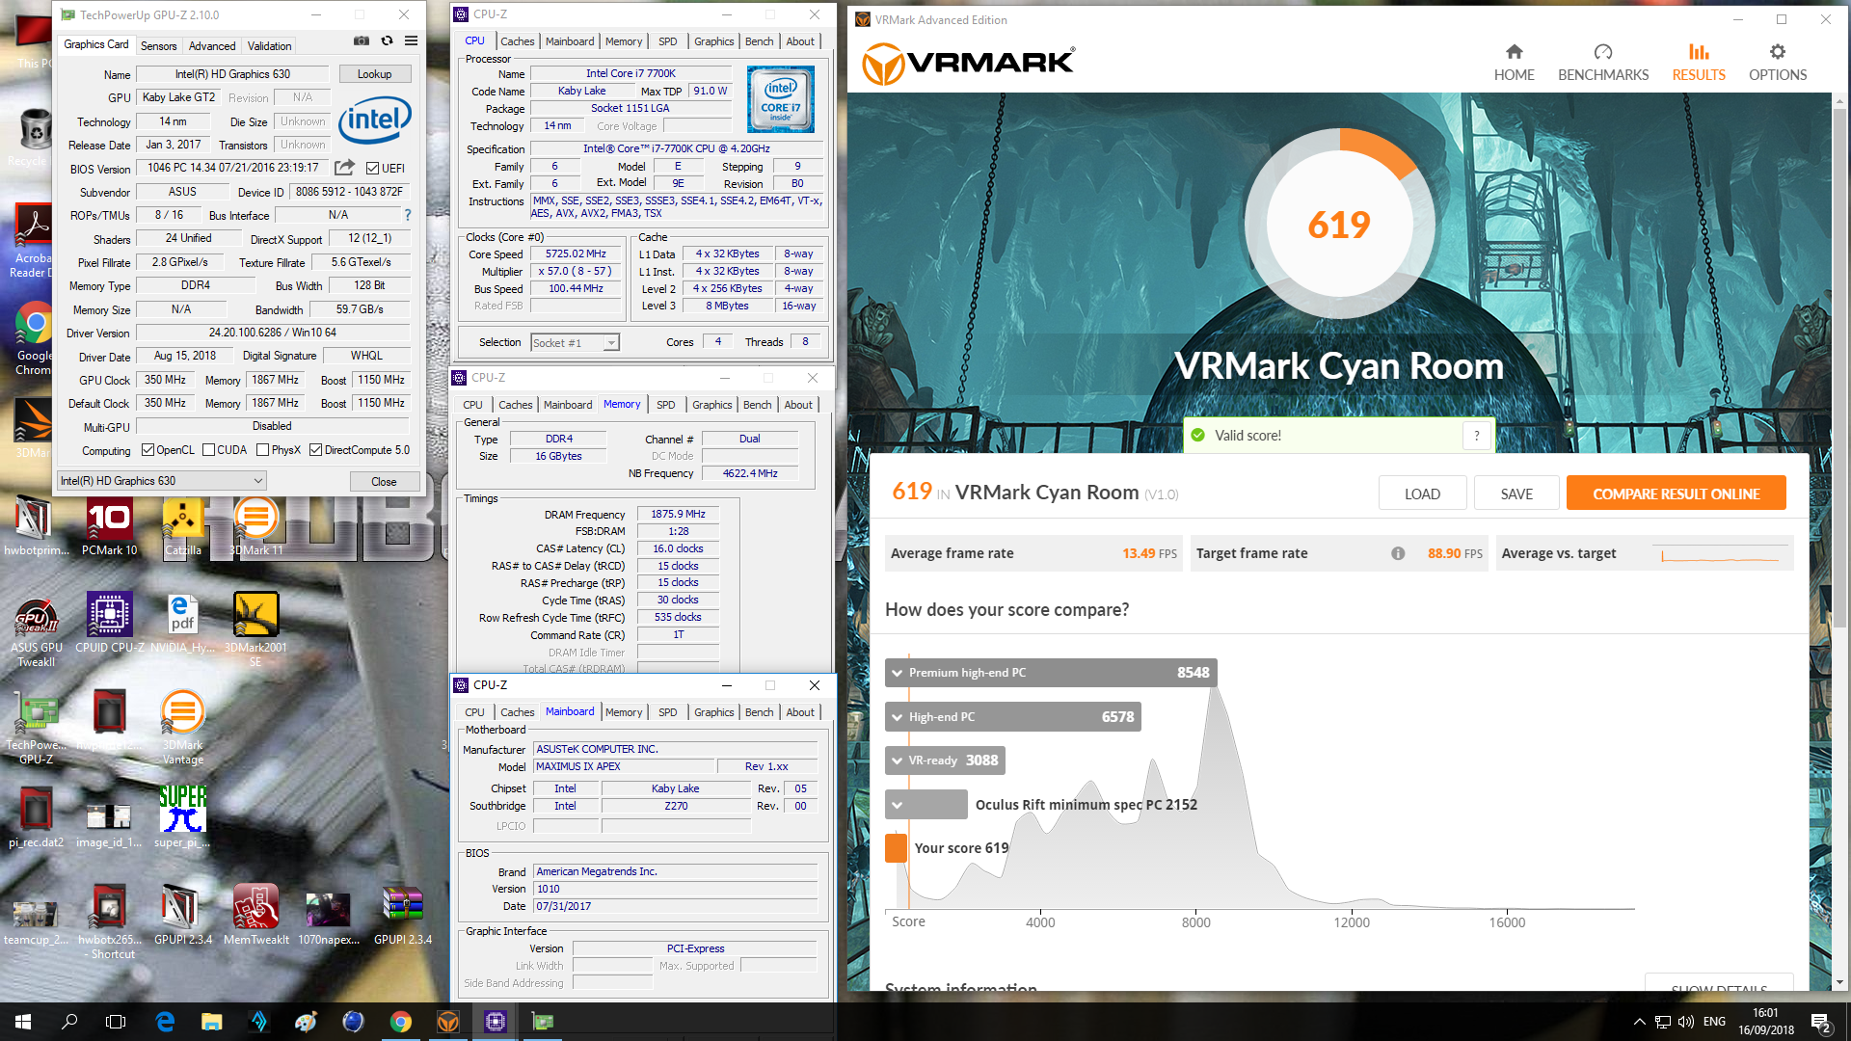Click Core Speed value field in CPU-Z
Viewport: 1851px width, 1041px height.
tap(576, 254)
